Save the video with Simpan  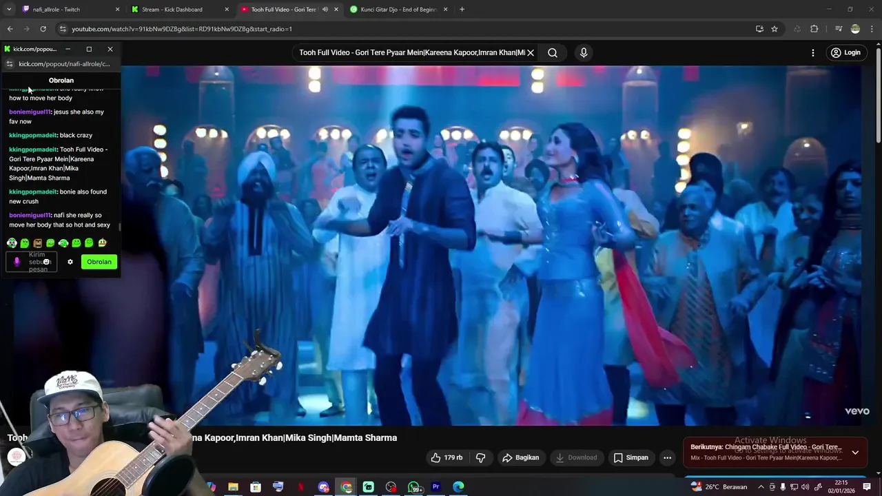(630, 457)
